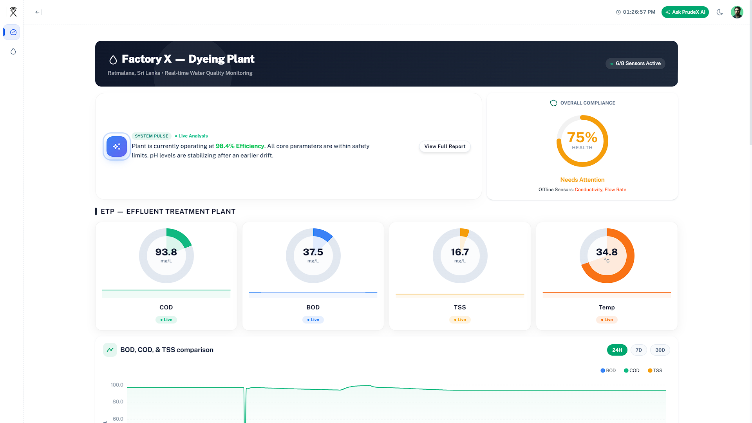Click the Ask PrudeX AI button

[x=685, y=12]
